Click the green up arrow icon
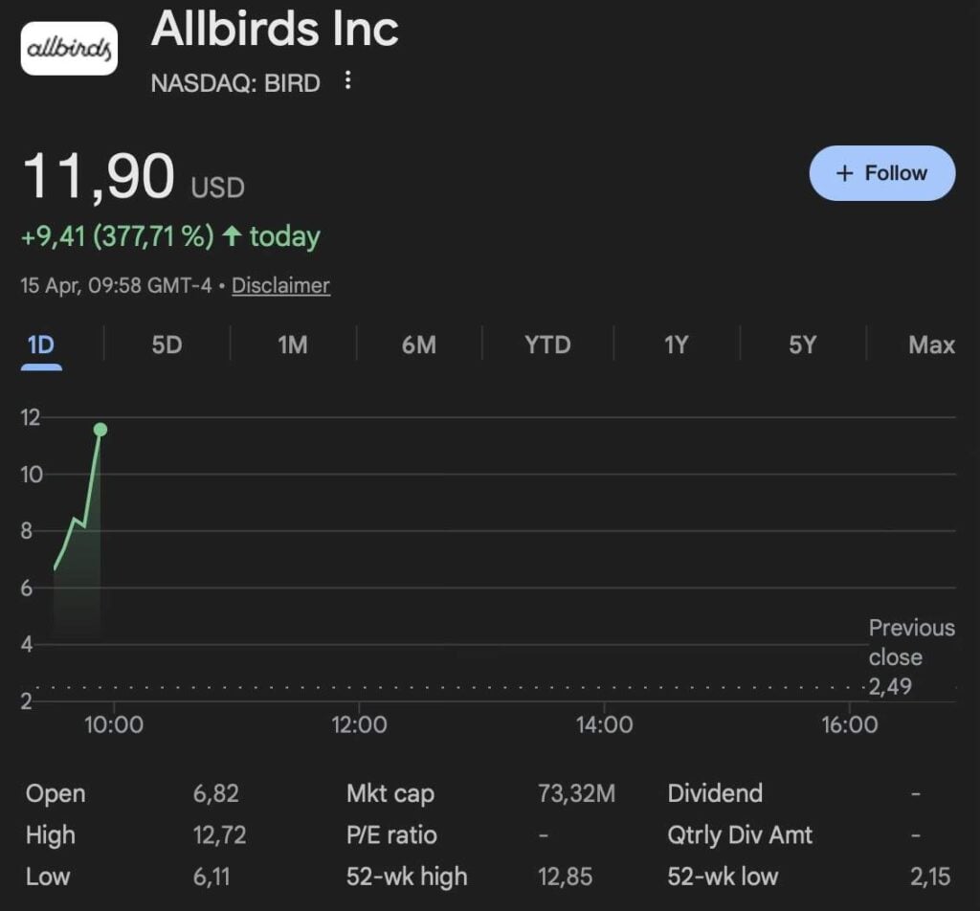The height and width of the screenshot is (911, 980). [x=231, y=236]
